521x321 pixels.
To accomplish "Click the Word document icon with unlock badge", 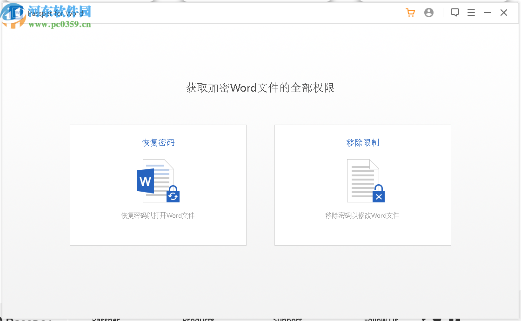I will tap(158, 181).
